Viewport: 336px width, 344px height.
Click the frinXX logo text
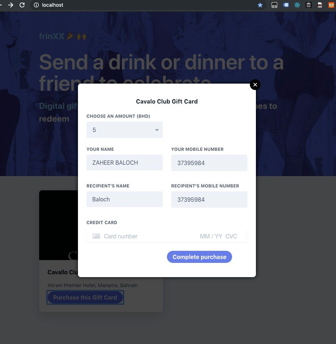(52, 36)
